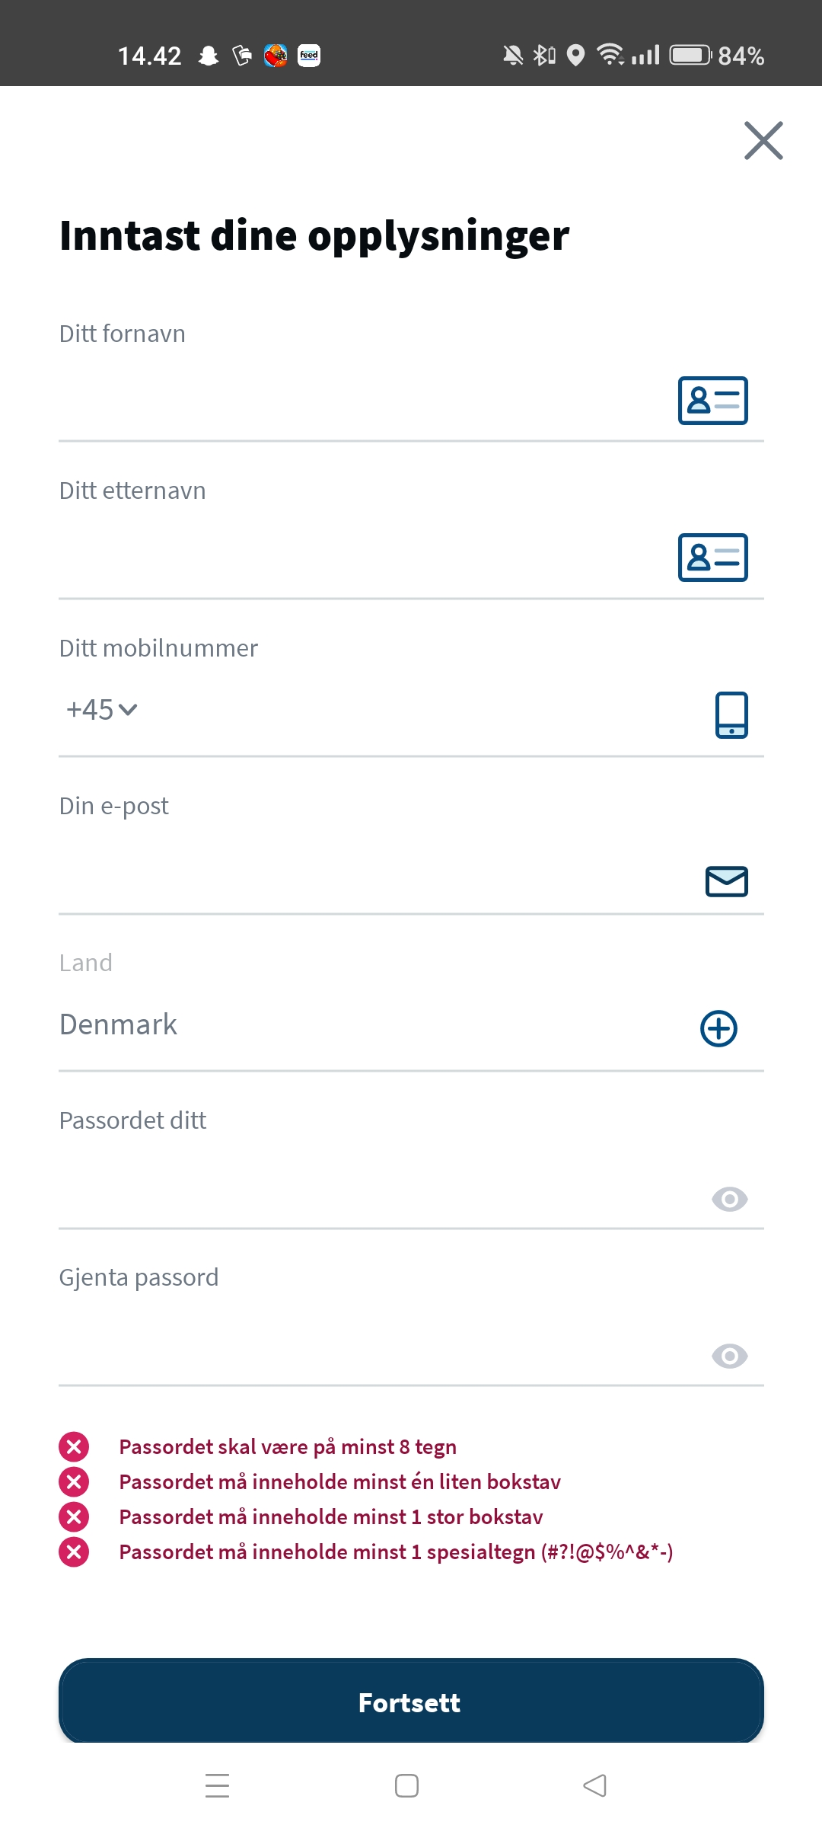
Task: Open the Android recent apps menu icon
Action: point(218,1785)
